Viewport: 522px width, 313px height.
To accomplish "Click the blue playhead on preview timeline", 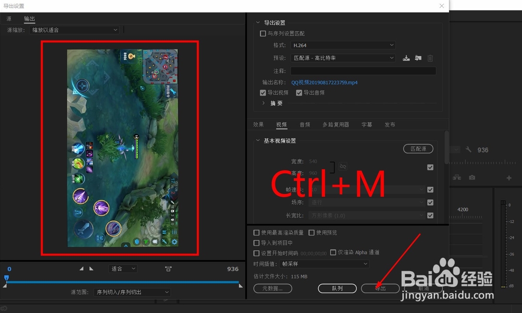I will point(6,278).
